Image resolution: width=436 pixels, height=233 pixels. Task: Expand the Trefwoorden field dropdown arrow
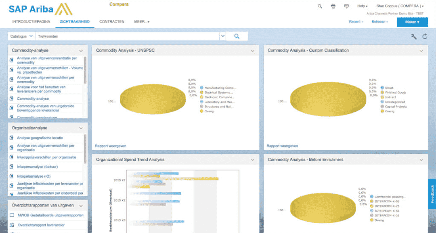[x=222, y=36]
